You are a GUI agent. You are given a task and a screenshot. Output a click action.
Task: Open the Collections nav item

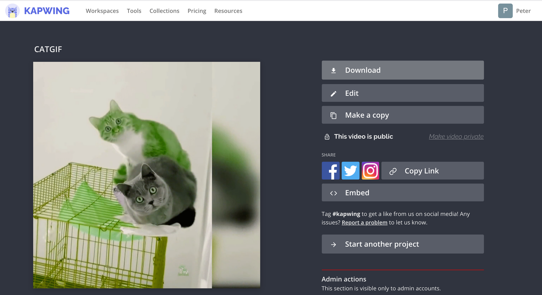[164, 11]
